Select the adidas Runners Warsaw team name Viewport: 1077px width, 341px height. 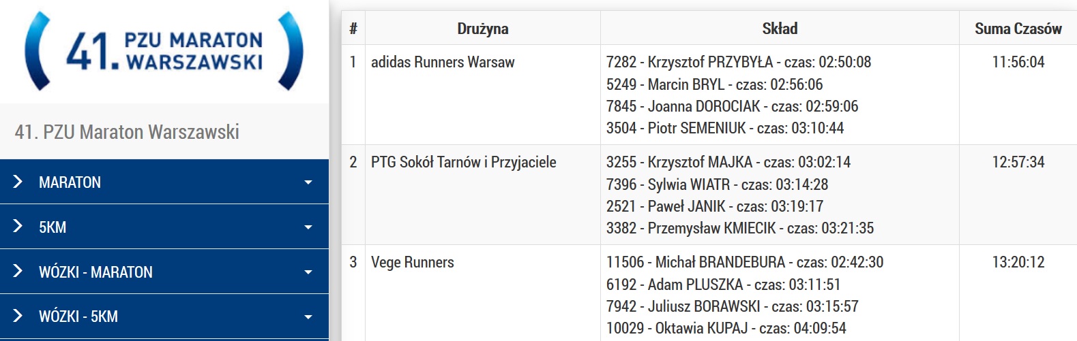[443, 62]
